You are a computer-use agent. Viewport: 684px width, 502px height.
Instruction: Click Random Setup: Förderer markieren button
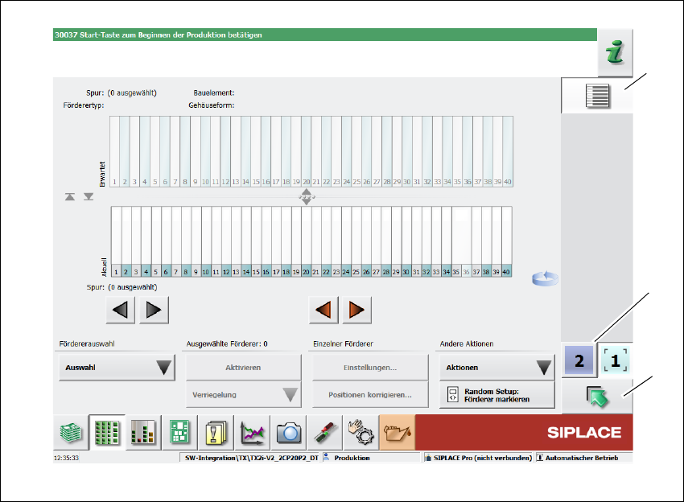497,395
